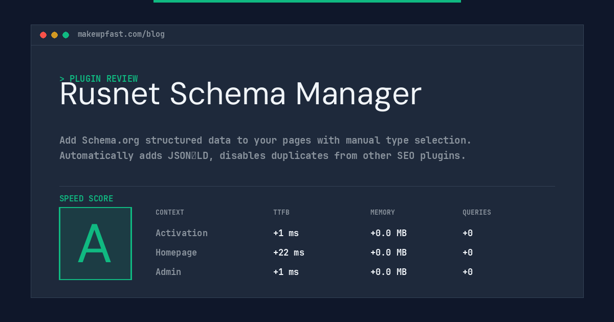The width and height of the screenshot is (614, 322).
Task: Click the MEMORY column header
Action: point(383,213)
